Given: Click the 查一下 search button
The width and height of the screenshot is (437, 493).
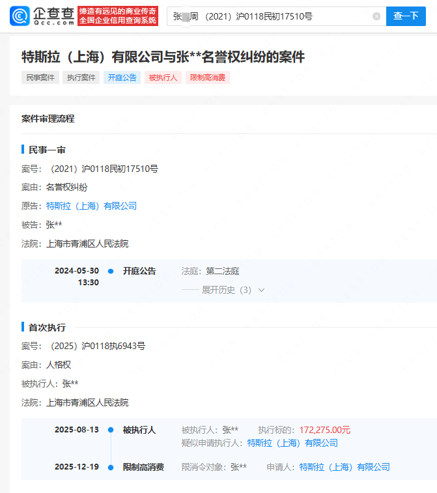Looking at the screenshot, I should pos(405,16).
